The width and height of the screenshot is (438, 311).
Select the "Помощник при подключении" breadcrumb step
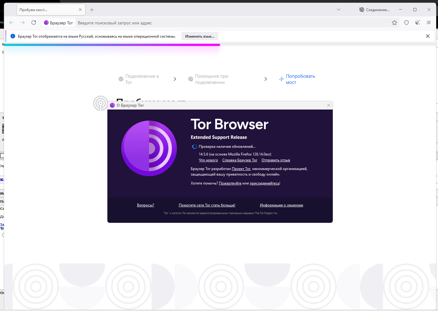click(208, 79)
